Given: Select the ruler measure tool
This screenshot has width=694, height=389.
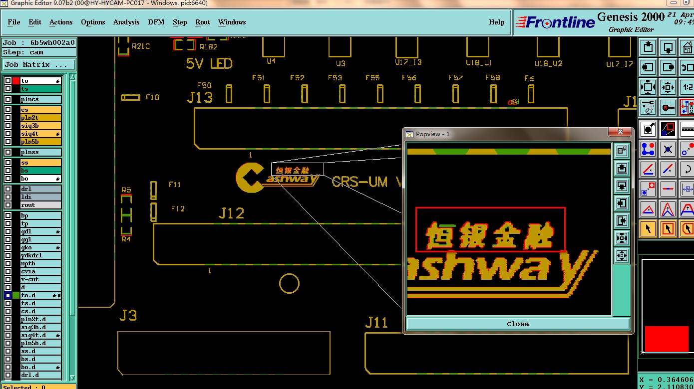Looking at the screenshot, I should 687,129.
